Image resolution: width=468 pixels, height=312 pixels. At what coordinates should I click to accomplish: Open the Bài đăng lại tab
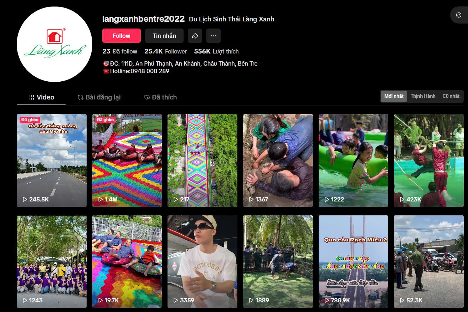(x=99, y=97)
